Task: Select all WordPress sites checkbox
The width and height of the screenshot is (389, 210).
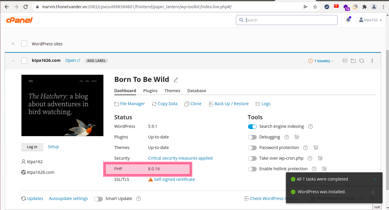Action: 24,44
